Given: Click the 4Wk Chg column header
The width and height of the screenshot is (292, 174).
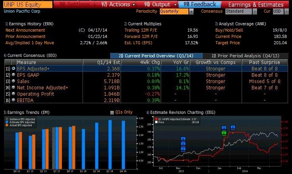Looking at the screenshot, I should pos(141,62).
